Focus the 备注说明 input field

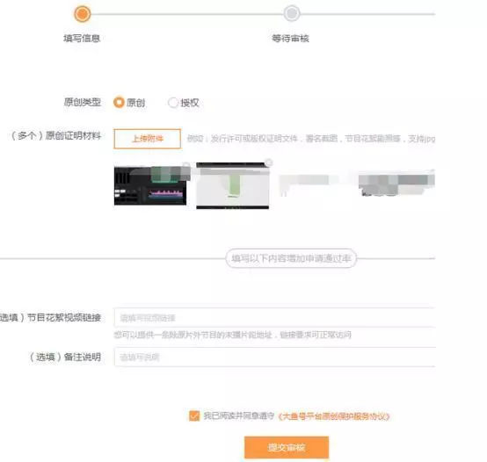(274, 357)
